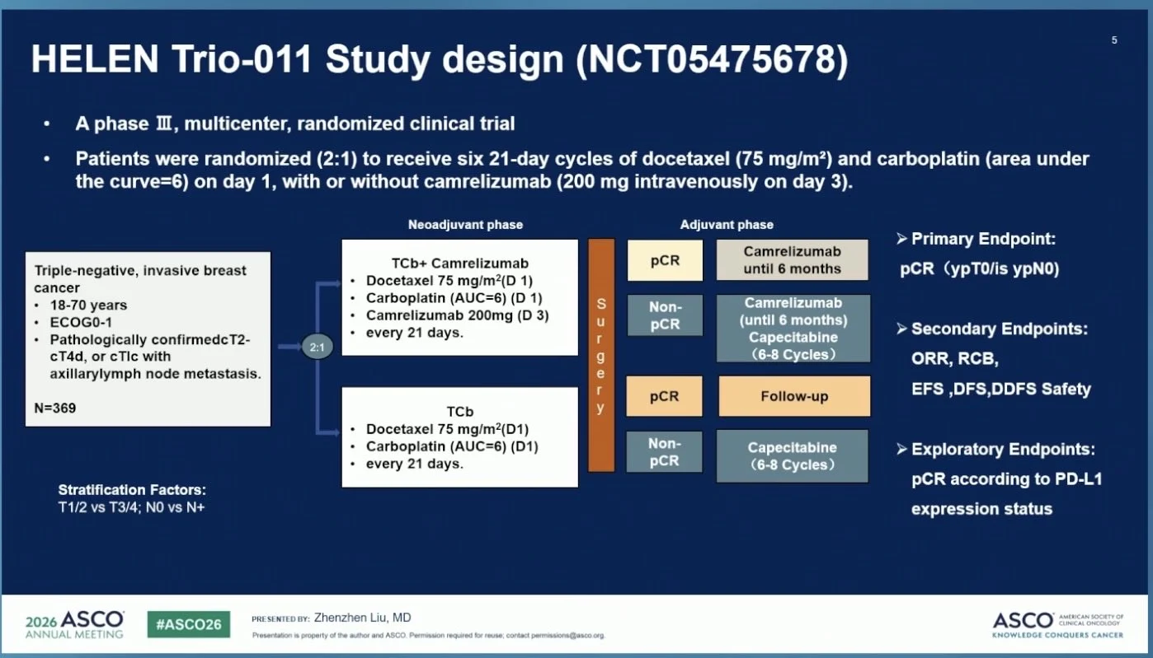This screenshot has width=1153, height=658.
Task: Select the 'Adjuvant phase' label
Action: click(x=727, y=225)
